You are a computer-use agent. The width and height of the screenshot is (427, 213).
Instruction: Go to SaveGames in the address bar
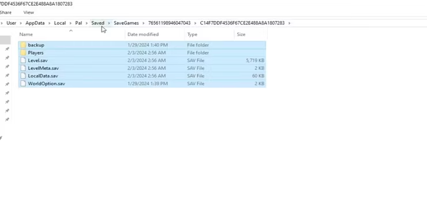point(126,23)
